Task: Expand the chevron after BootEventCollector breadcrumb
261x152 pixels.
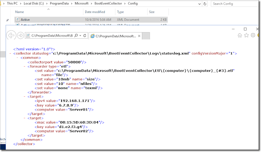Action: click(125, 4)
